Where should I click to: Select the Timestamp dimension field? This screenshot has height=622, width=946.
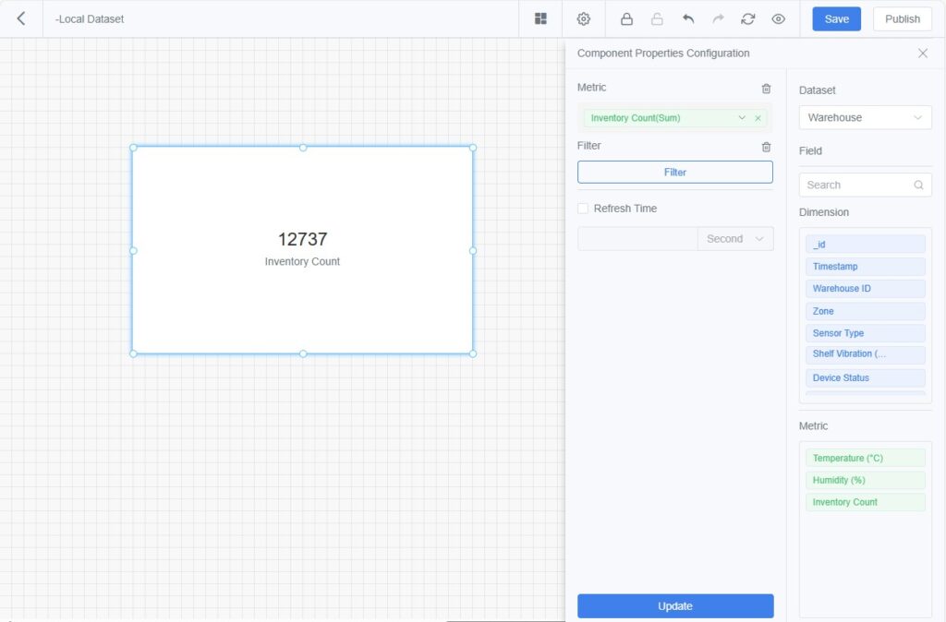point(865,267)
